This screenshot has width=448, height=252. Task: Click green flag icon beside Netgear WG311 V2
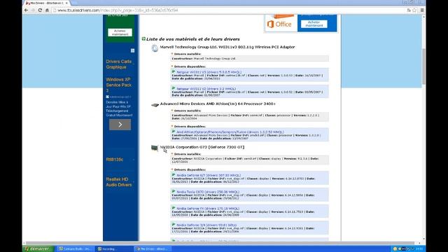point(174,88)
